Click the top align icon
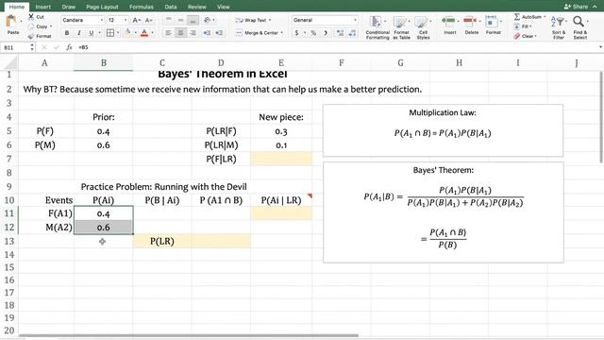The height and width of the screenshot is (340, 604). [168, 20]
